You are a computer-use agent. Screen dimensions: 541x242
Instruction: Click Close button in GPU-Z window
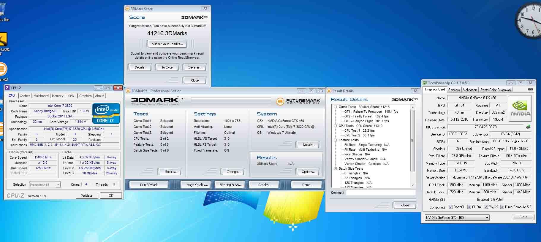point(523,217)
